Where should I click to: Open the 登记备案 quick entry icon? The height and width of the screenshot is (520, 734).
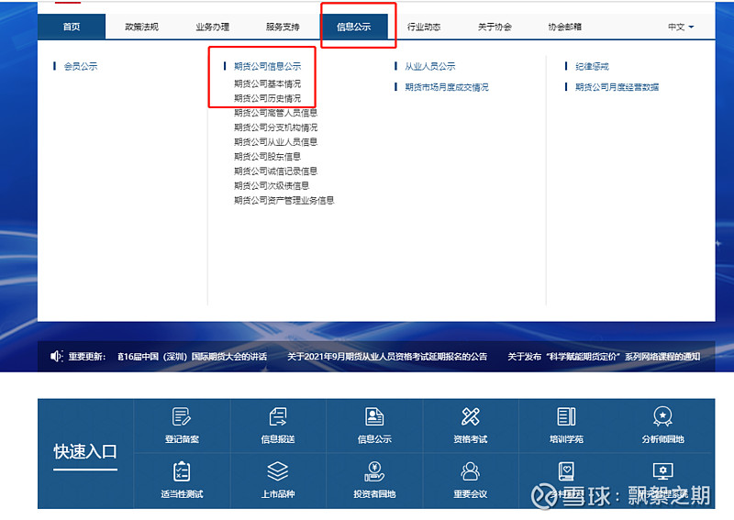[x=182, y=416]
